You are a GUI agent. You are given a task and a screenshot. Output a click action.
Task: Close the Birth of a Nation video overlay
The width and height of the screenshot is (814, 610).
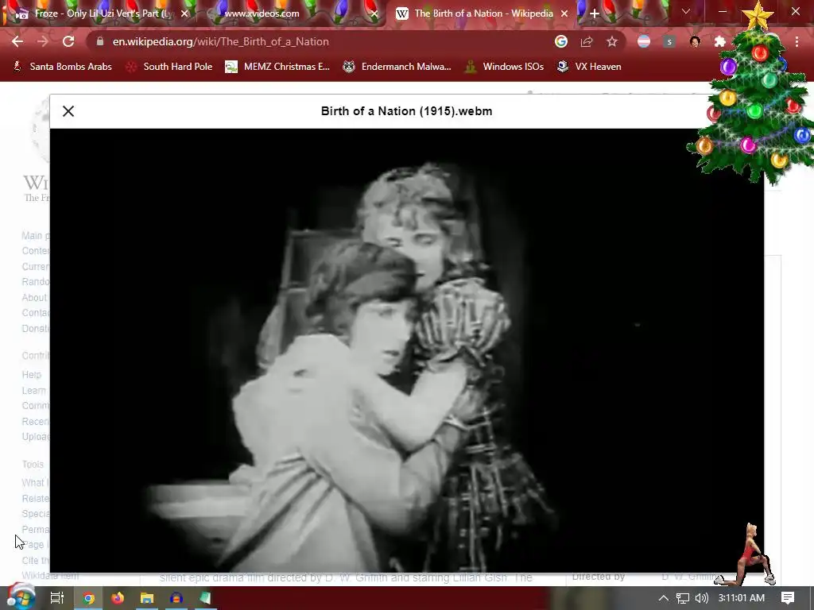68,111
